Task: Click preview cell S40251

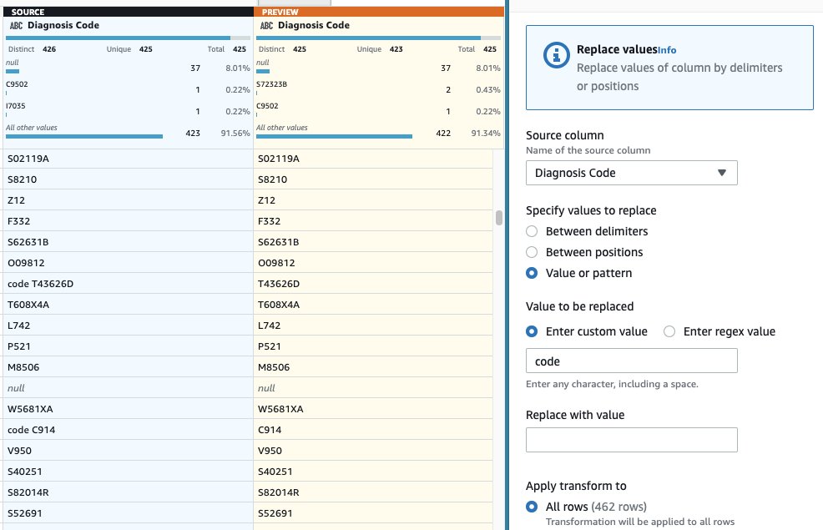Action: [373, 472]
